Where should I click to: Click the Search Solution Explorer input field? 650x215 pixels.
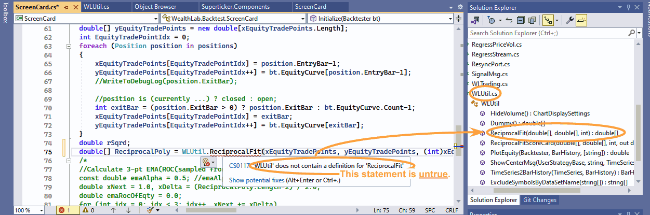point(551,33)
